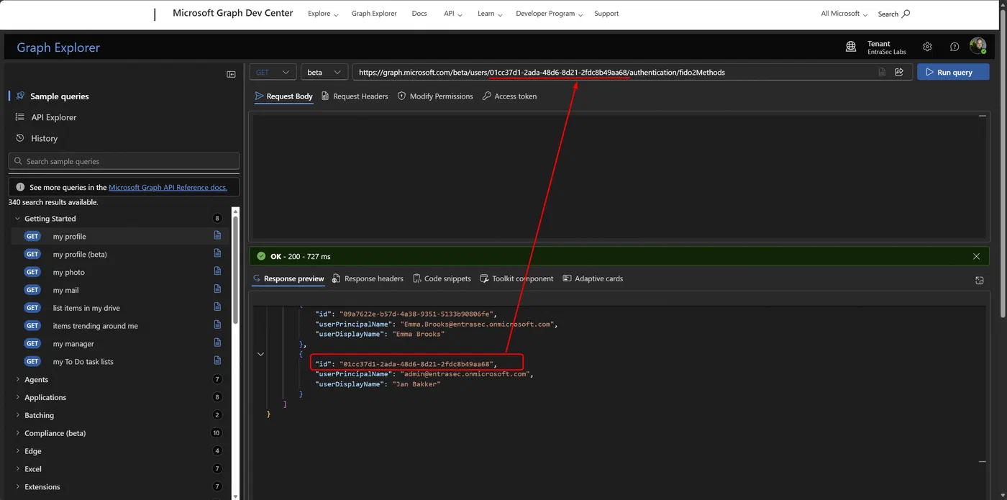Expand the Agents sample category

click(x=18, y=380)
